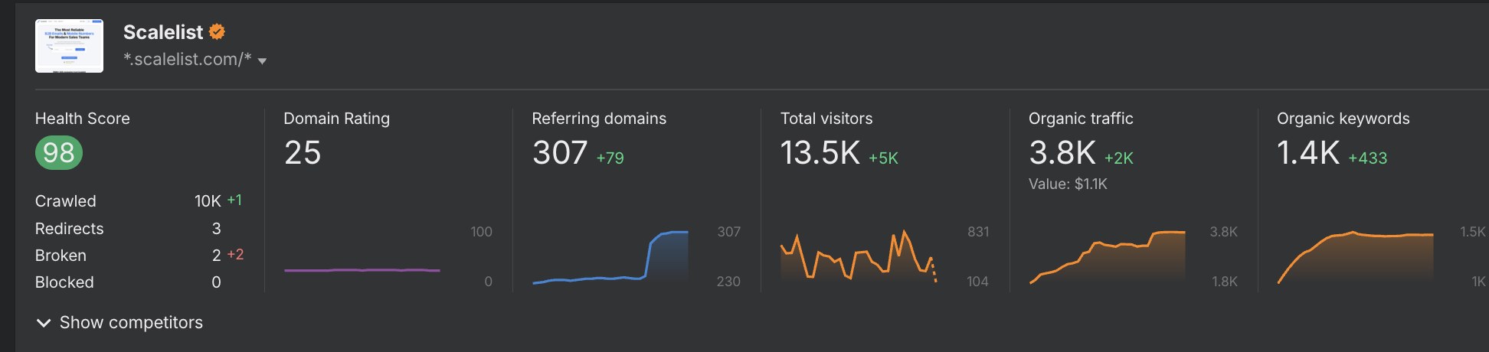The height and width of the screenshot is (352, 1489).
Task: Click the Referring domains value 307
Action: pos(560,153)
